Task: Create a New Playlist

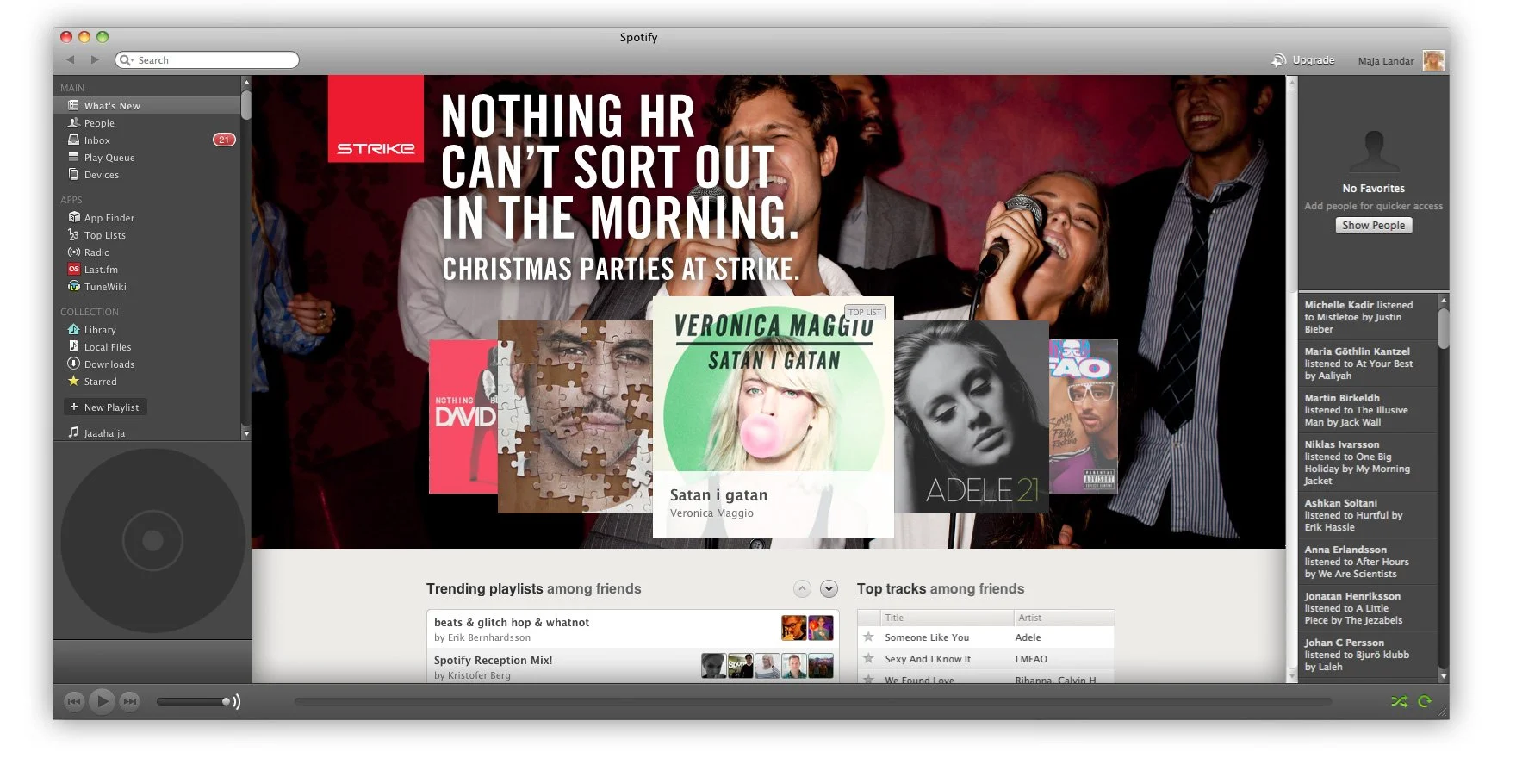Action: [105, 407]
